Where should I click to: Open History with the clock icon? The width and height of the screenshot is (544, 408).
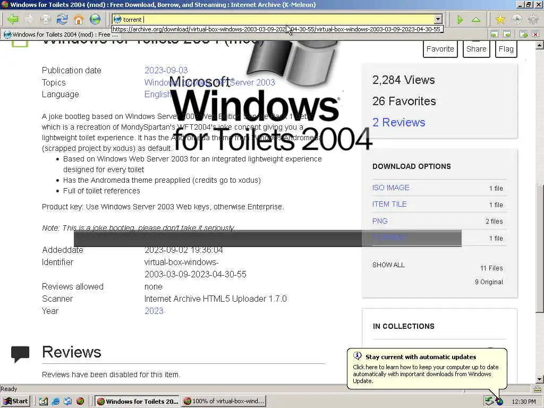[x=516, y=20]
